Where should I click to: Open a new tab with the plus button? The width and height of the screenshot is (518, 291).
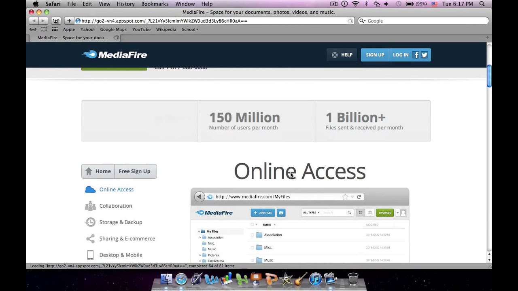click(487, 38)
